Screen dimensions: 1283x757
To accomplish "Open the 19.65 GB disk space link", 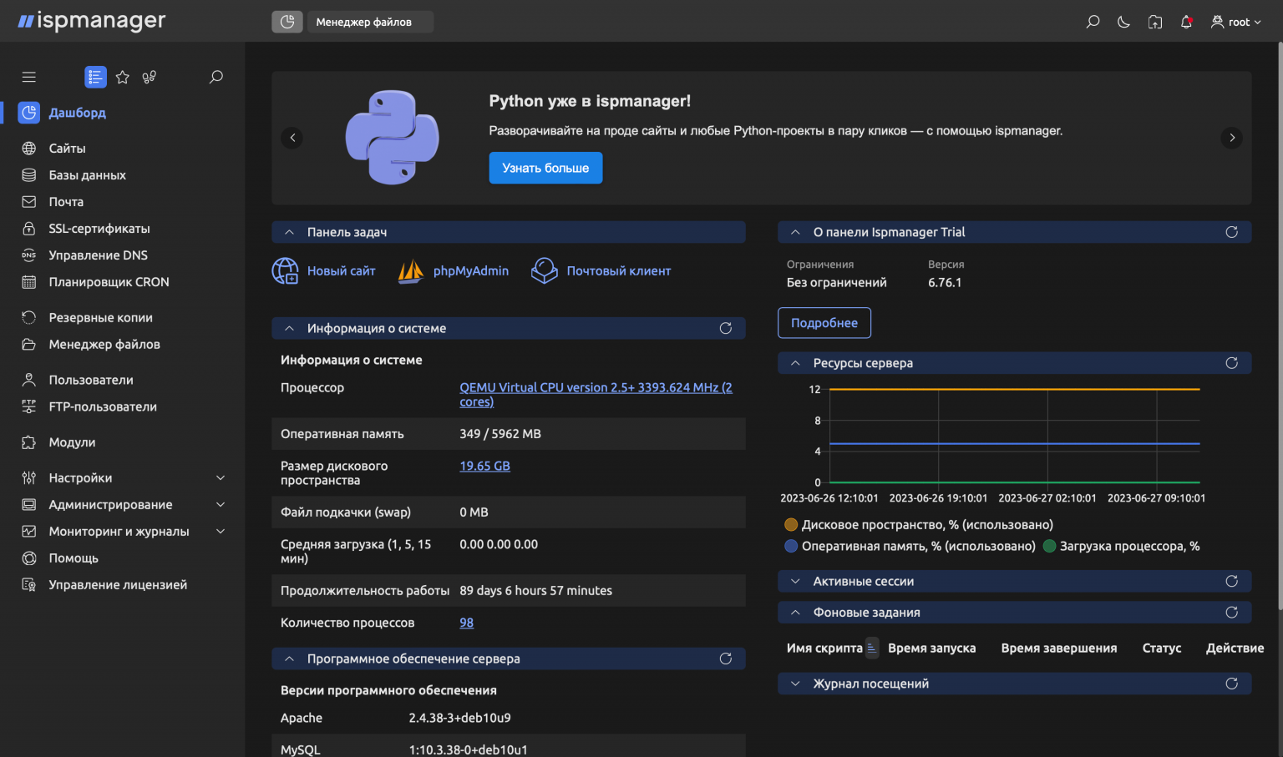I will click(x=484, y=465).
